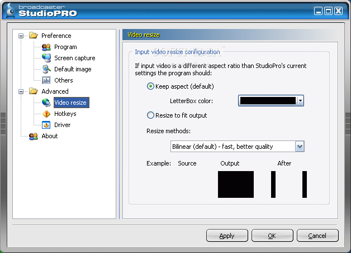Maximize the StudioPRO window

(x=329, y=11)
